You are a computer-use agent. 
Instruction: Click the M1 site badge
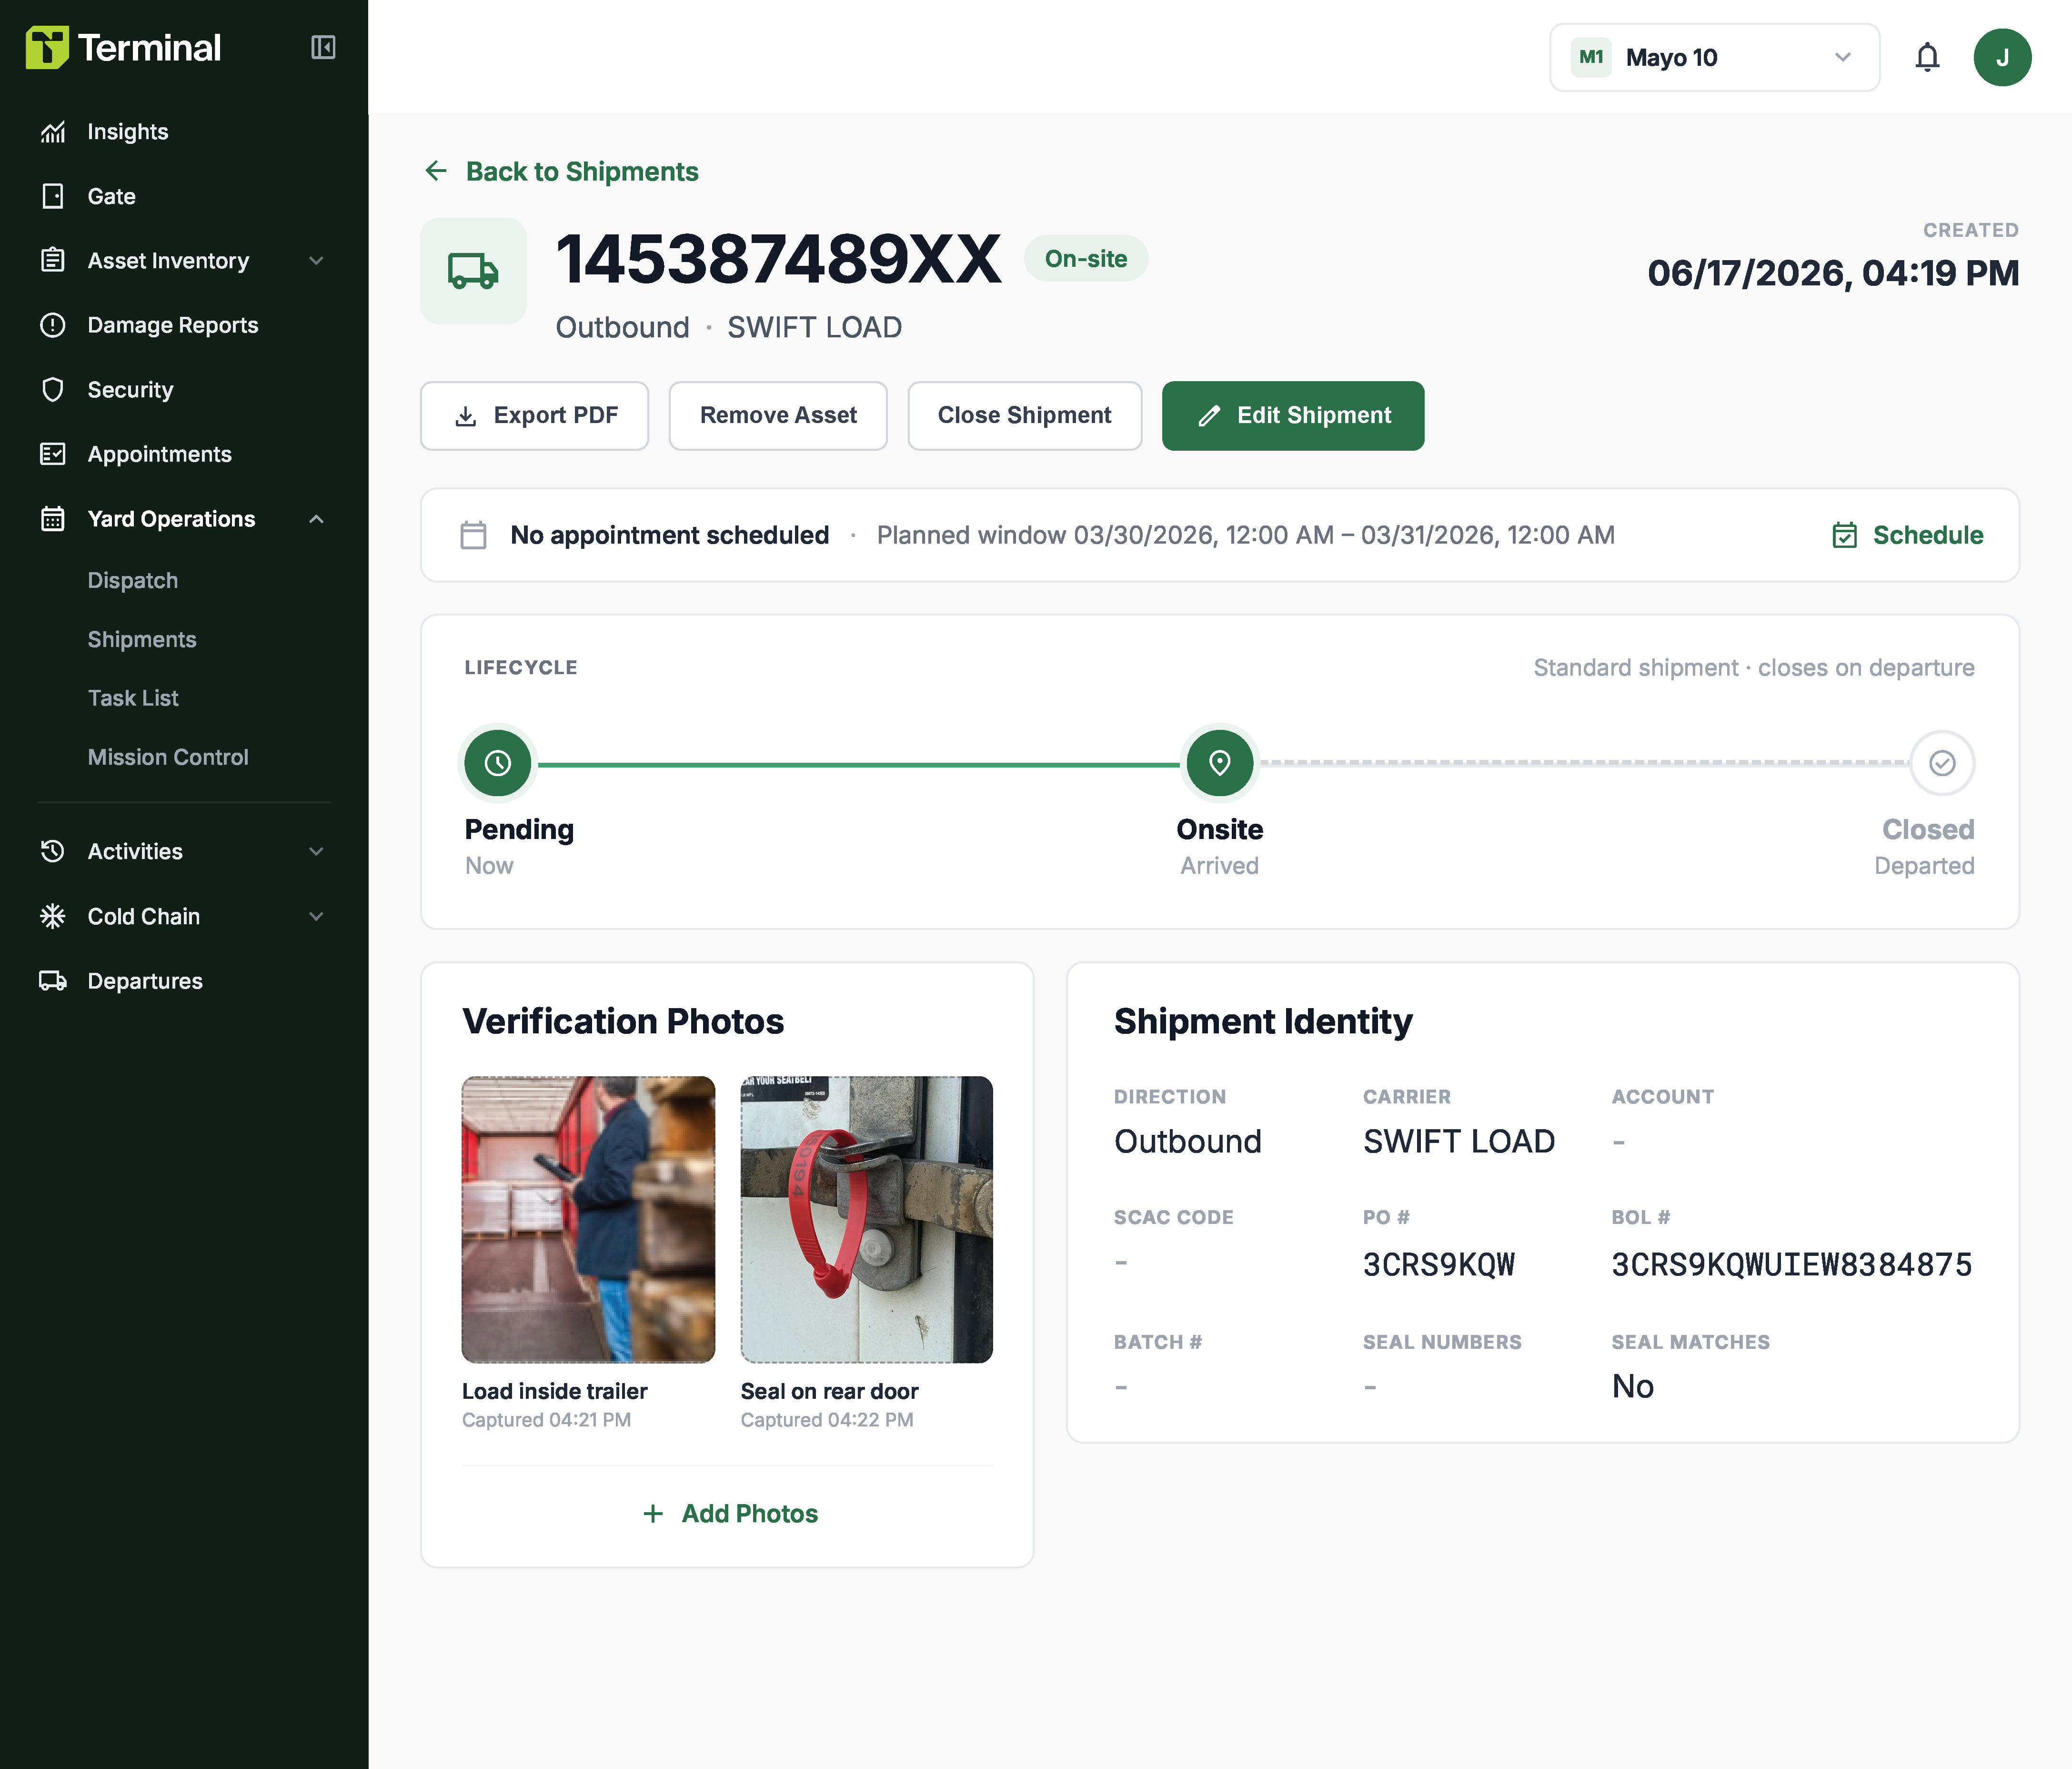click(1591, 57)
